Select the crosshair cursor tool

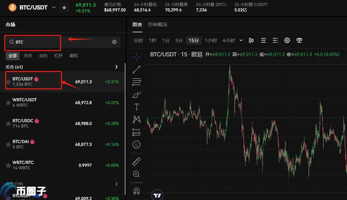coord(137,57)
